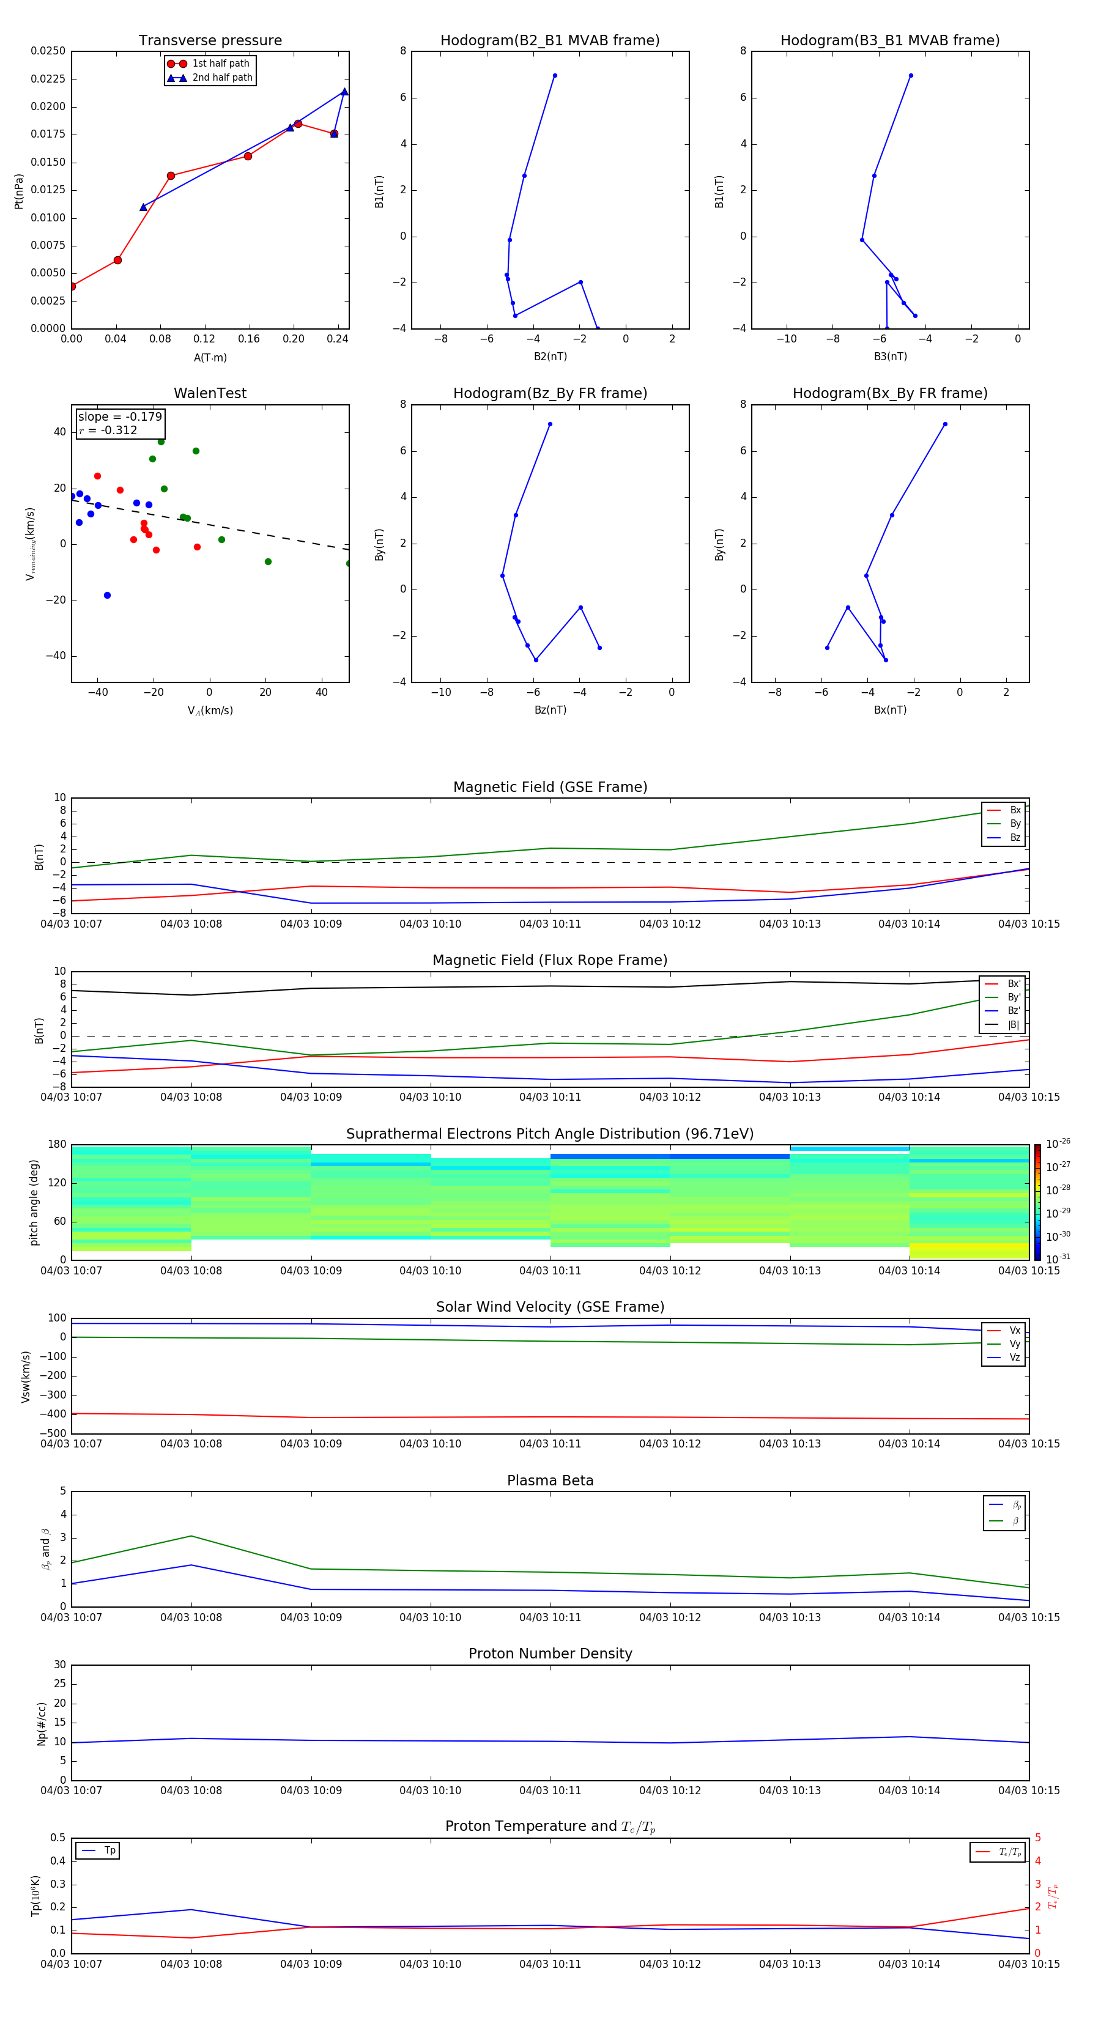Screen dimensions: 1101x2018
Task: Click the Suprathermal Electrons Pitch Angle Distribution title
Action: click(x=550, y=1134)
